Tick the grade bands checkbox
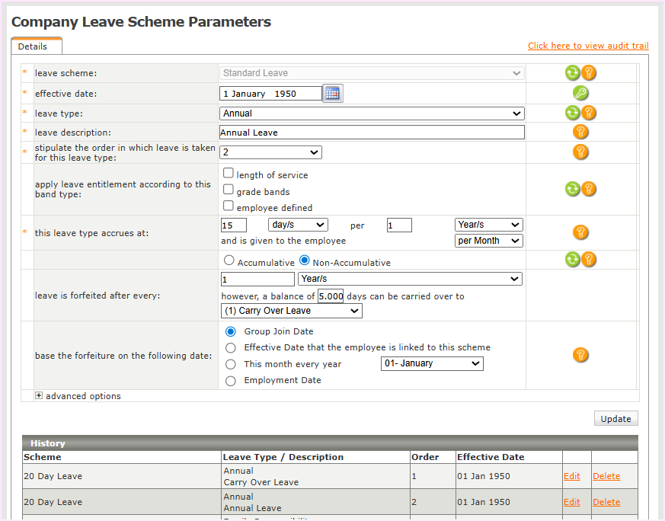Viewport: 665px width, 521px height. 229,190
